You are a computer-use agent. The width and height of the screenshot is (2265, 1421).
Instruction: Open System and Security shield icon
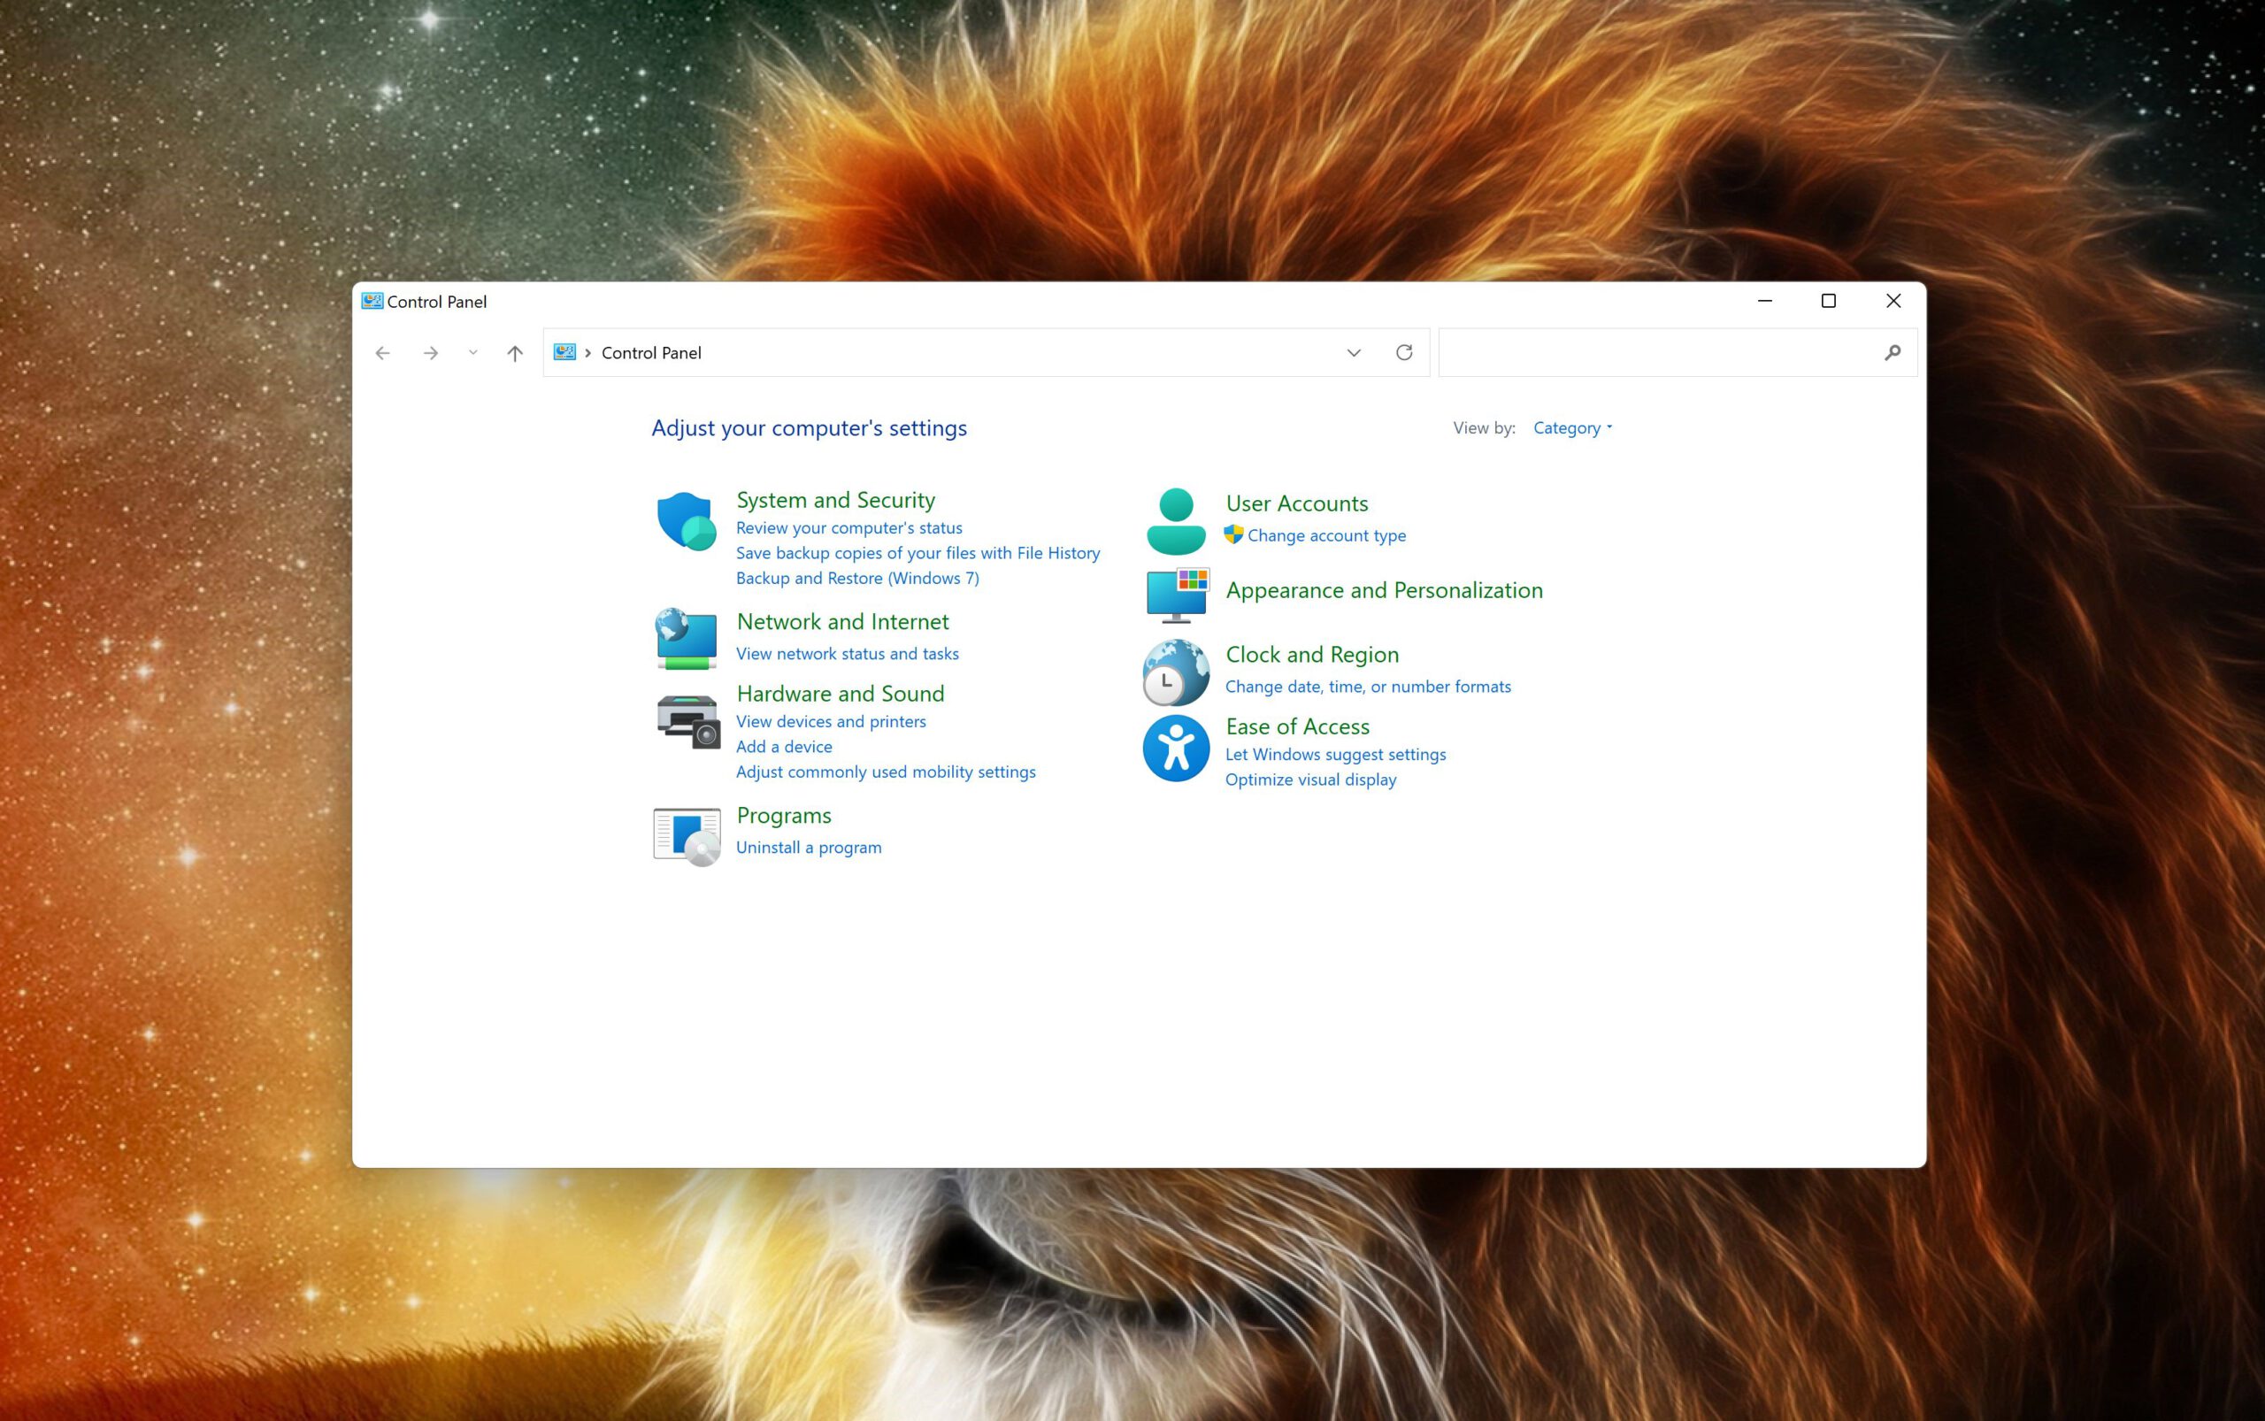[x=687, y=520]
